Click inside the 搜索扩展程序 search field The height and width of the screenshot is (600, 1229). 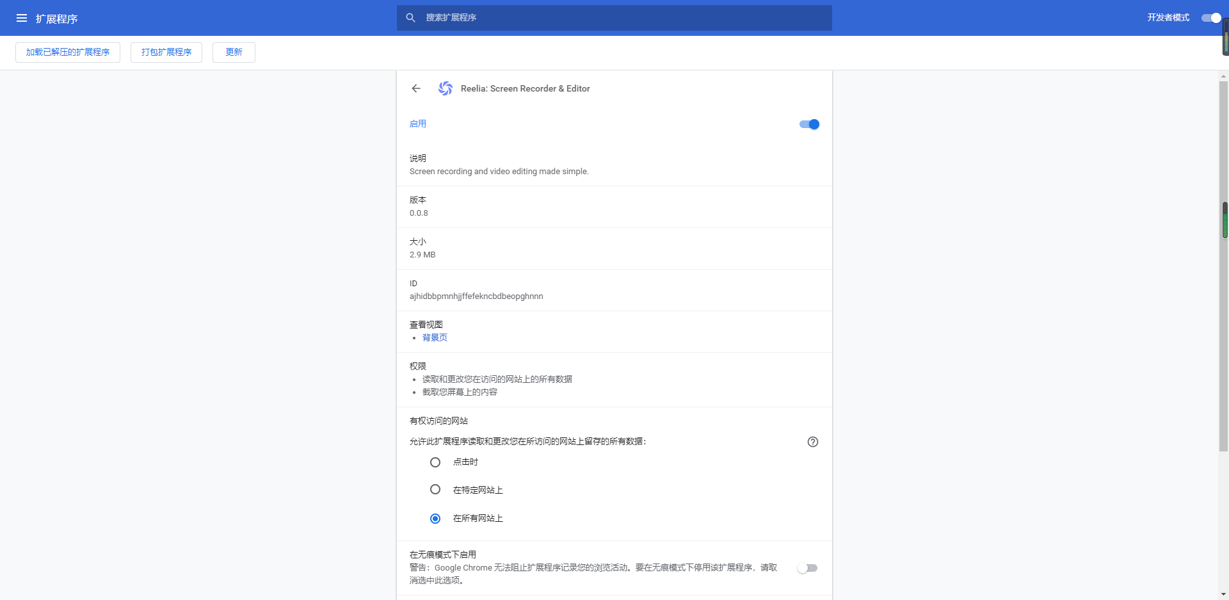(614, 17)
